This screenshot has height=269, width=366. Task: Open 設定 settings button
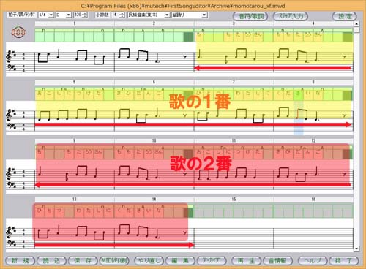(x=345, y=16)
